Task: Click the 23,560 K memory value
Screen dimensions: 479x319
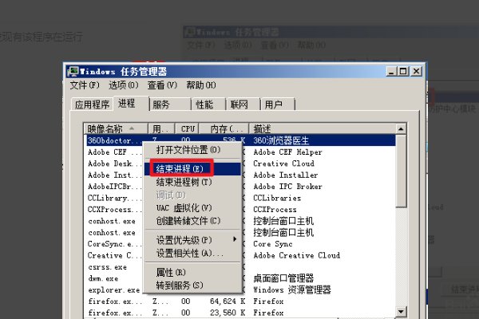Action: [x=228, y=313]
